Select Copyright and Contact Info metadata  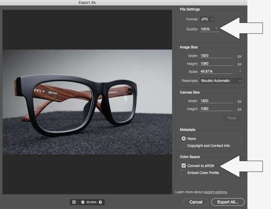coord(183,145)
